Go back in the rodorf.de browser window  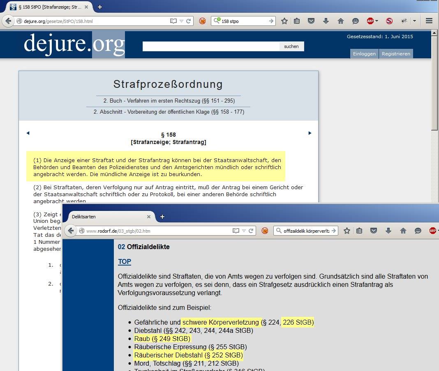click(71, 231)
